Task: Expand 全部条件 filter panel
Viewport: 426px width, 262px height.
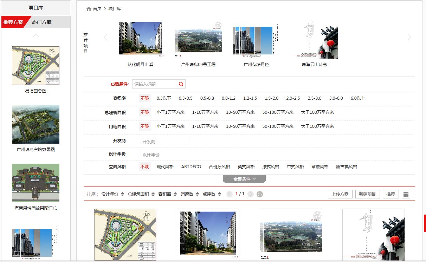Action: 244,179
